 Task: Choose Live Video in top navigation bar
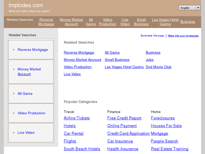click(125, 22)
